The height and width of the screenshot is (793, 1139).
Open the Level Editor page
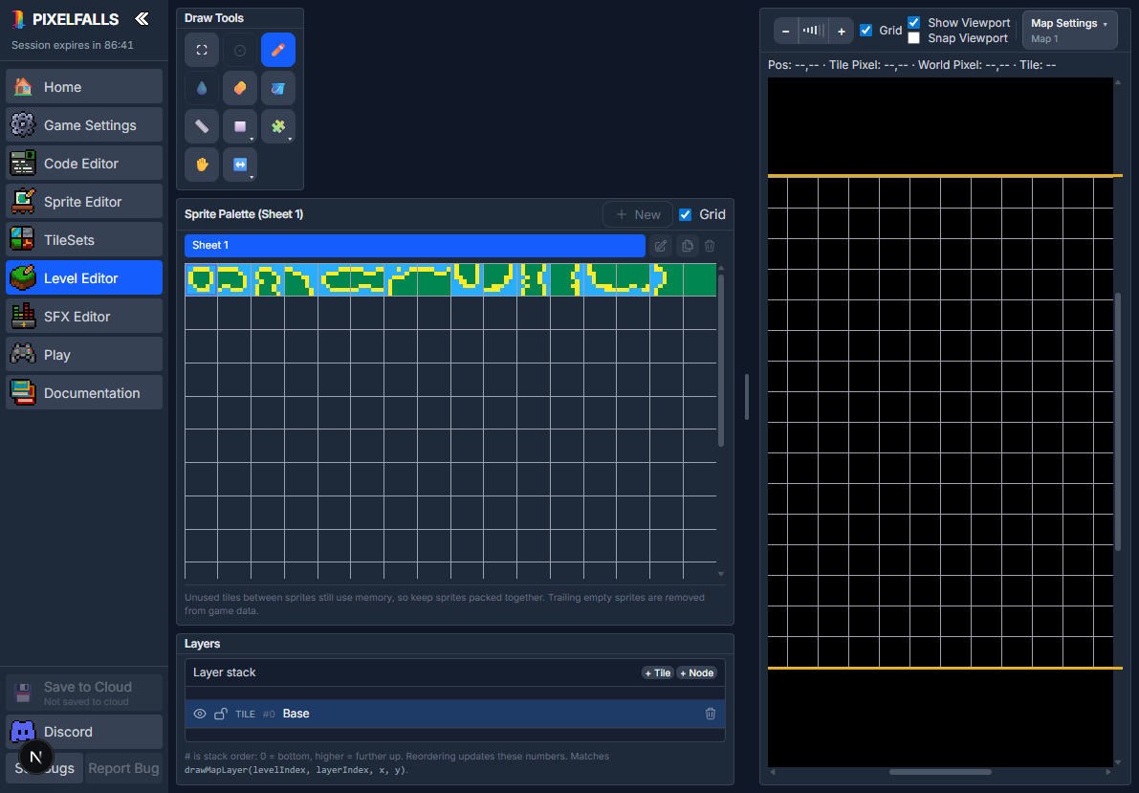(x=84, y=277)
